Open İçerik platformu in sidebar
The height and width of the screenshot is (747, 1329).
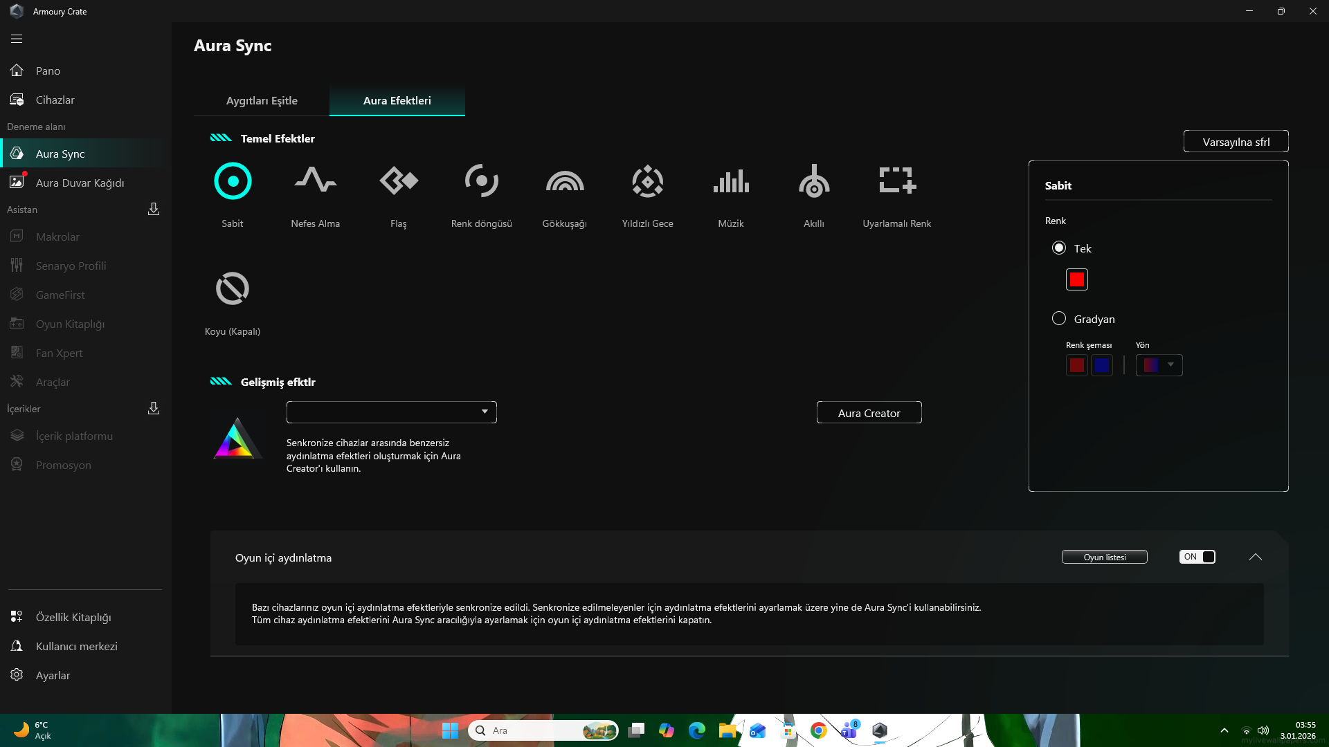tap(86, 436)
